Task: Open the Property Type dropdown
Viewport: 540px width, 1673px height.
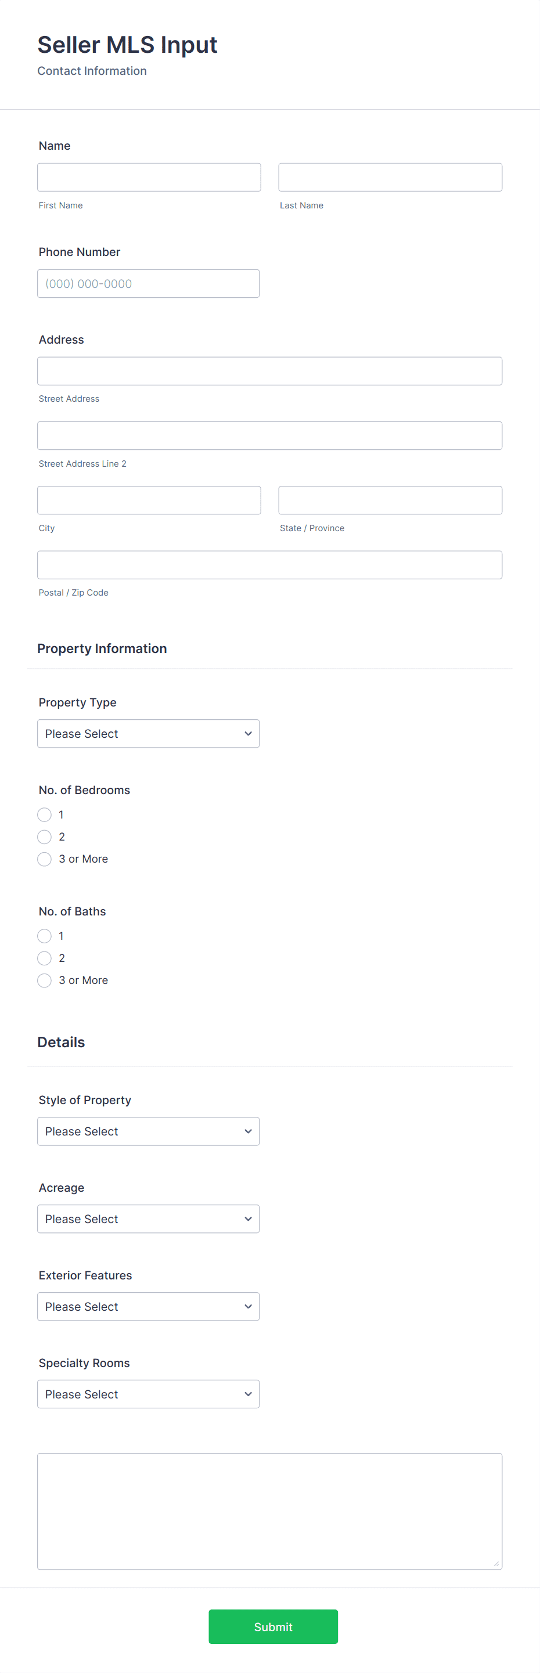Action: tap(148, 733)
